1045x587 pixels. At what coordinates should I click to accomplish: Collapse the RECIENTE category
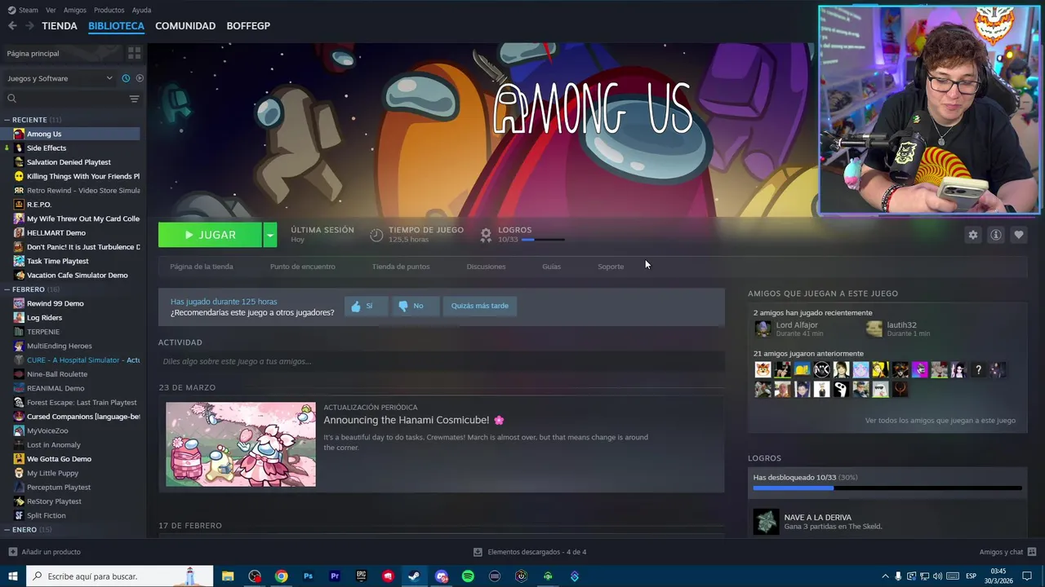[7, 120]
